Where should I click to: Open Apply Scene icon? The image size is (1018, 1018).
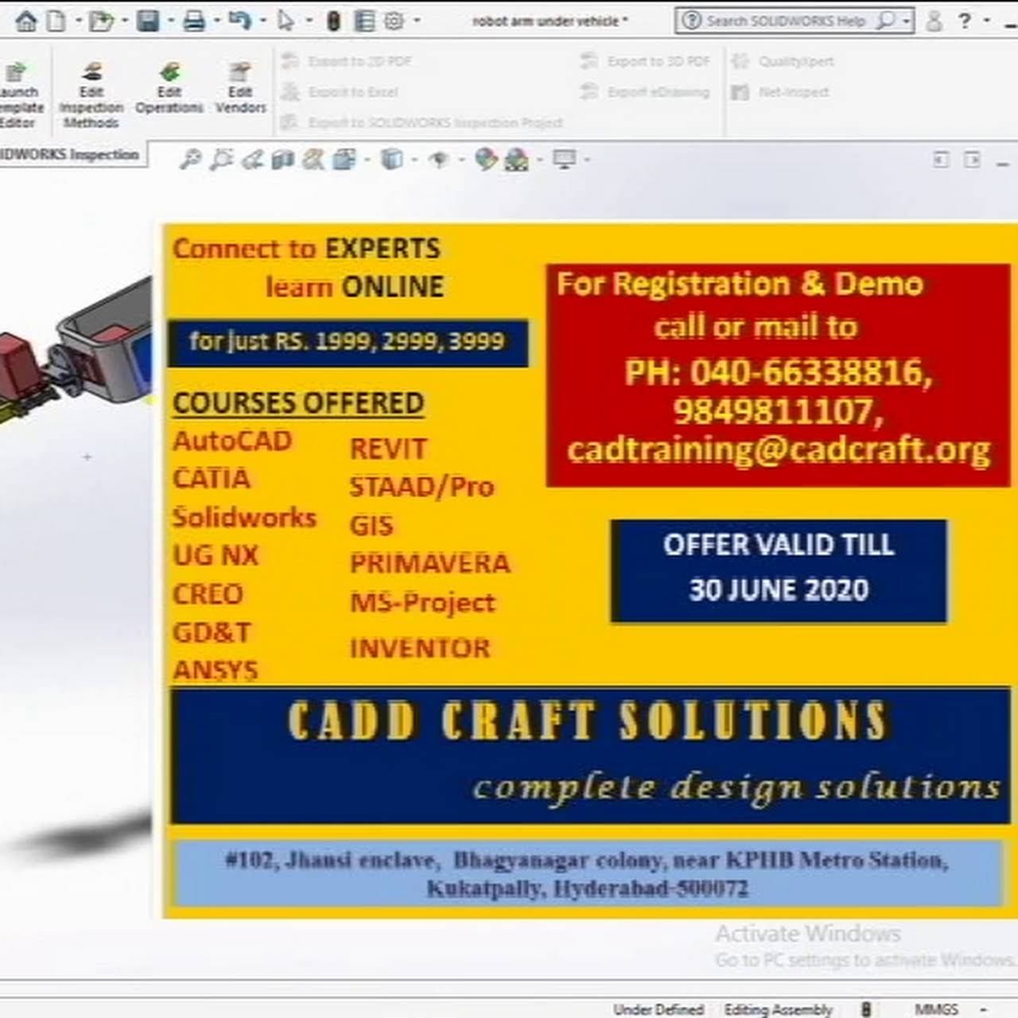[x=517, y=160]
